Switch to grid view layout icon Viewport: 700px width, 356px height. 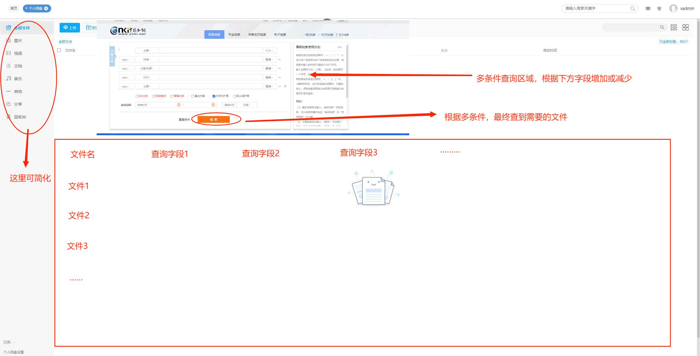(x=686, y=27)
